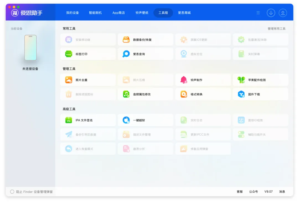This screenshot has height=204, width=299.
Task: Click the unconnected device phone thumbnail
Action: coord(30,47)
